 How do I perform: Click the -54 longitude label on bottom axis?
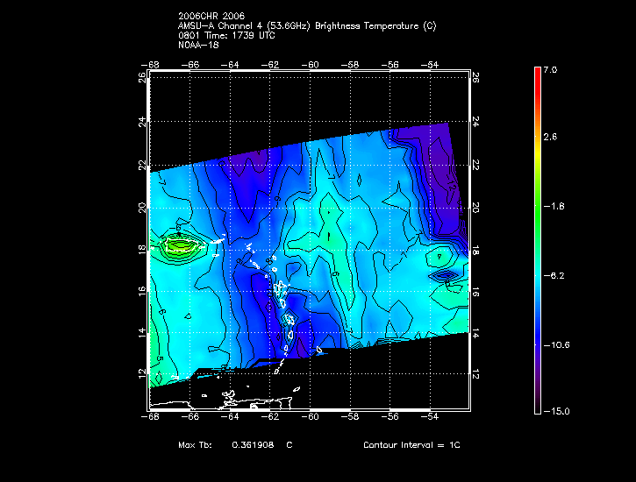(429, 417)
